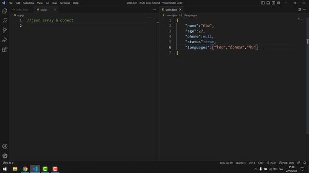
Task: Change encoding via UTF-8
Action: point(252,163)
